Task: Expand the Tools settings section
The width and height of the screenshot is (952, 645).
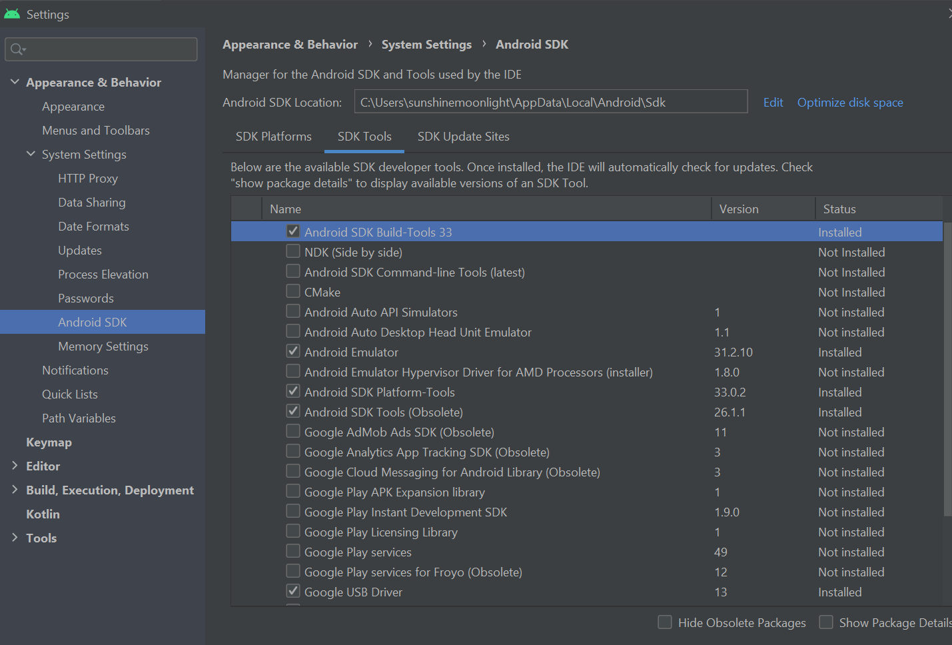Action: click(15, 538)
